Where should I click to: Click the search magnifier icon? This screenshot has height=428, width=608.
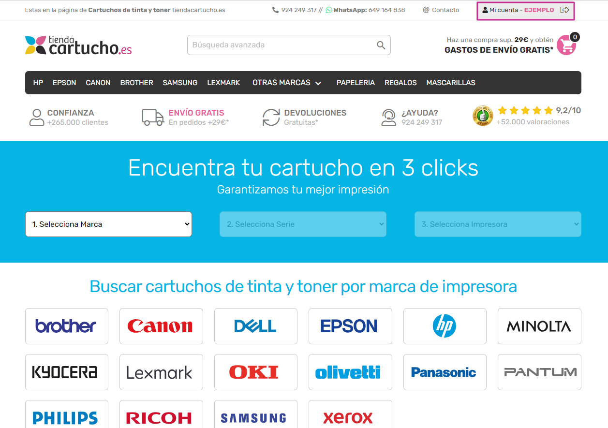pos(381,45)
